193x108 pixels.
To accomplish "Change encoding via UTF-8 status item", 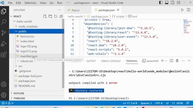I will tap(159, 103).
